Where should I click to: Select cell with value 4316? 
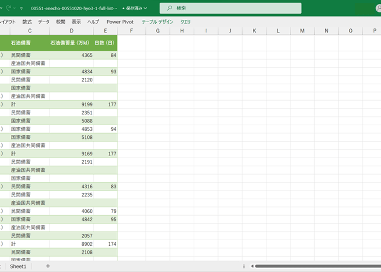(x=71, y=187)
